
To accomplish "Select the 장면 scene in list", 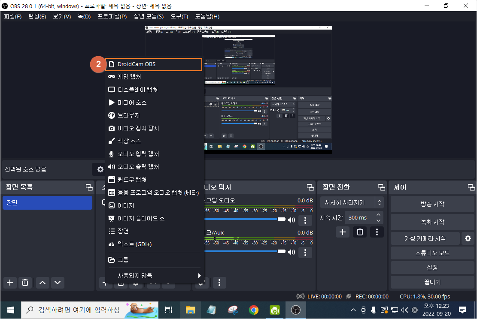I will coord(47,203).
